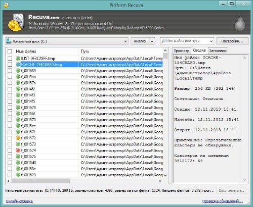Check the box for f_0015d0
This screenshot has width=253, height=207.
coord(10,163)
